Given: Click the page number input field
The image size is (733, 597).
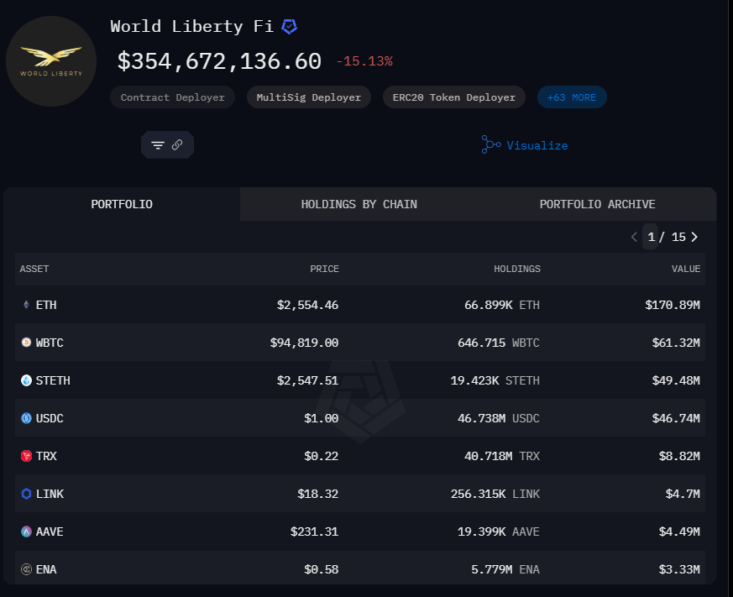Looking at the screenshot, I should tap(651, 237).
